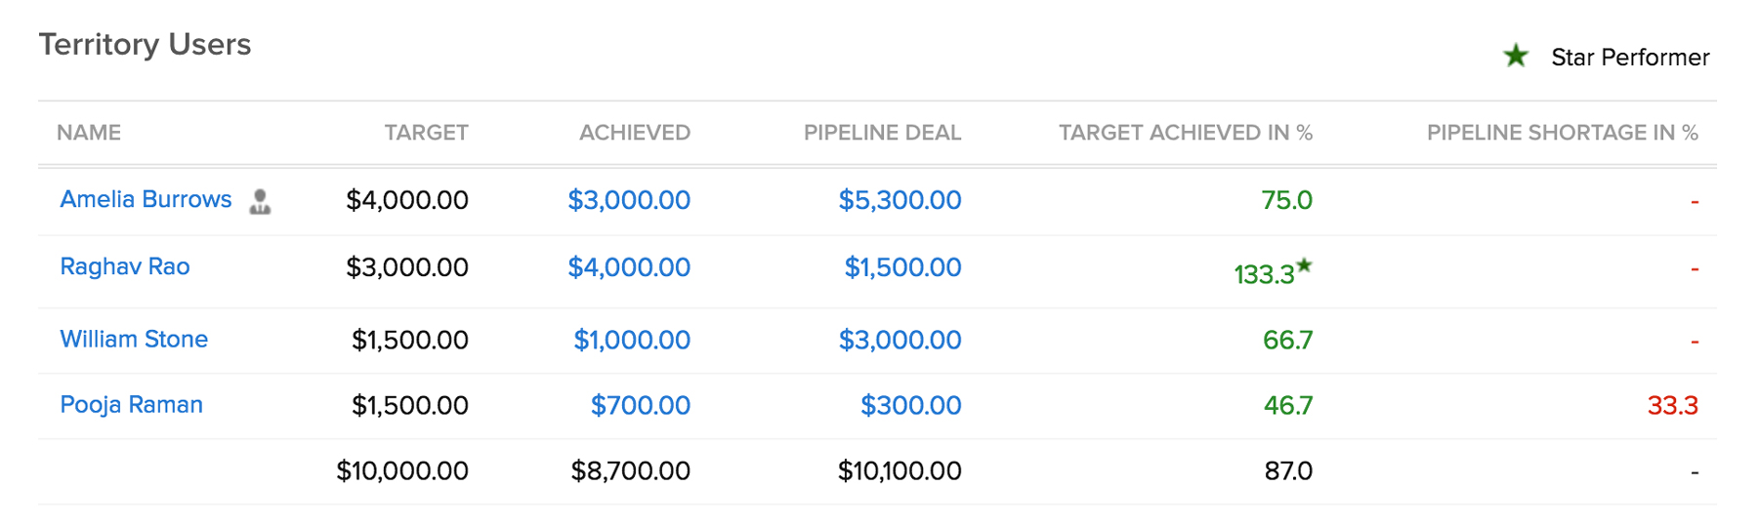Open William Stone user link
Screen dimensions: 1758x527
[134, 339]
